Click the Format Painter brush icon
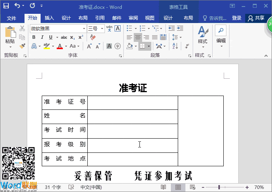This screenshot has width=272, height=192. pyautogui.click(x=22, y=46)
